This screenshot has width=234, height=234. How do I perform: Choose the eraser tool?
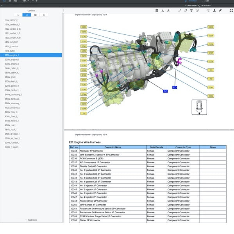(186, 11)
